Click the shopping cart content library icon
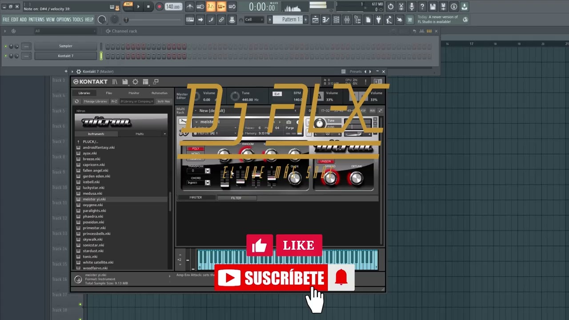The width and height of the screenshot is (569, 320). tap(410, 20)
